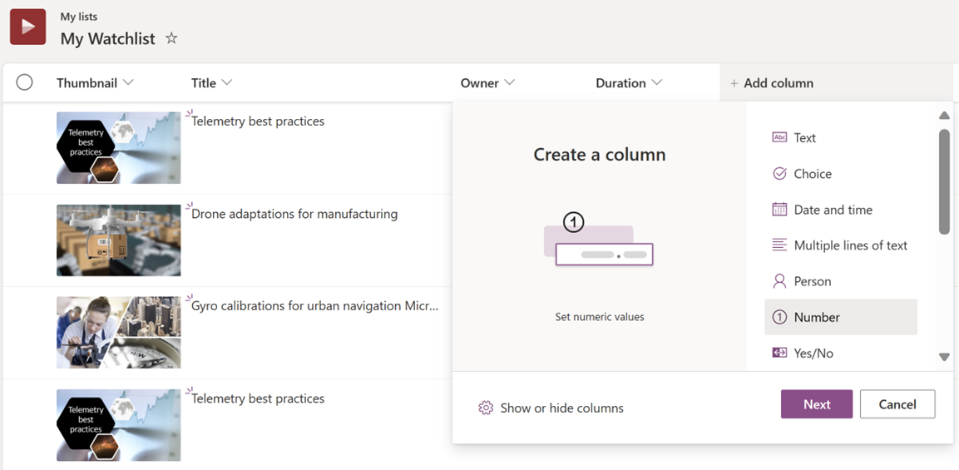This screenshot has height=470, width=959.
Task: Open the Duration column dropdown chevron
Action: tap(657, 82)
